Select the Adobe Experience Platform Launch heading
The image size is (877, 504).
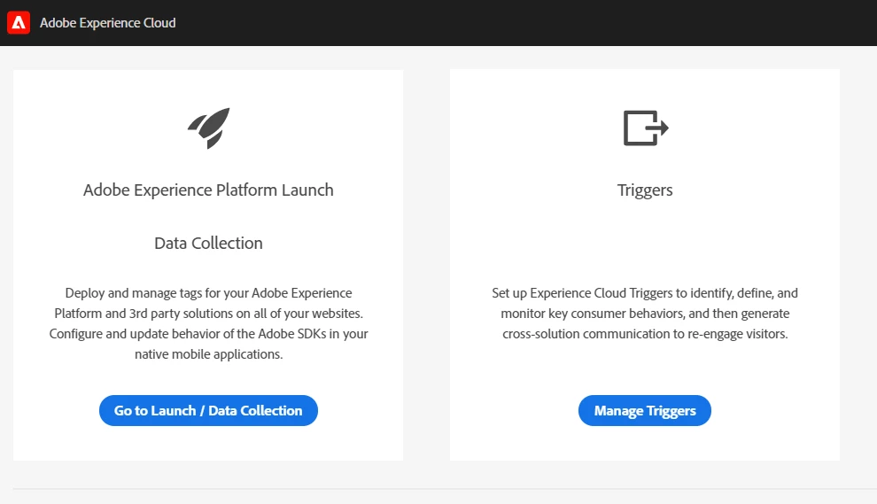click(x=209, y=190)
